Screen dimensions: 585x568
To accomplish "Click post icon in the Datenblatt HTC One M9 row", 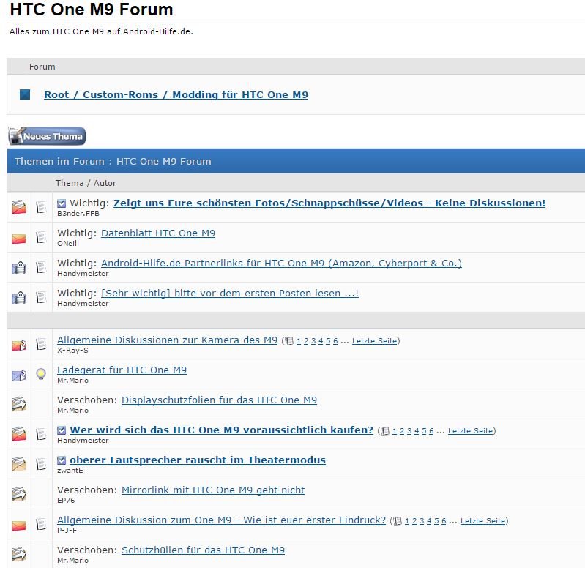I will [41, 237].
